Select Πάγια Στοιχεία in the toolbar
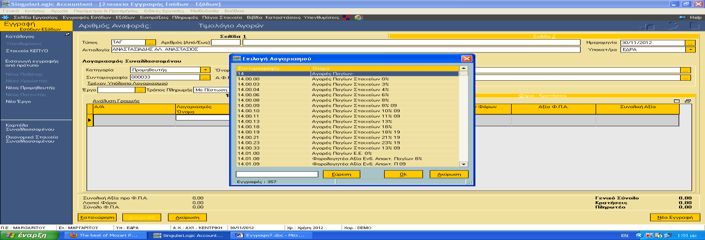Viewport: 705px width, 240px height. [x=223, y=17]
